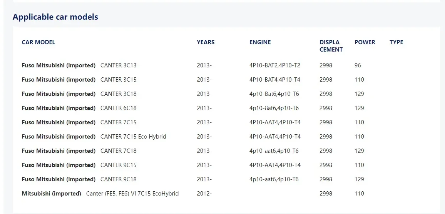Click the TYPE column header
The height and width of the screenshot is (214, 445).
(x=396, y=42)
